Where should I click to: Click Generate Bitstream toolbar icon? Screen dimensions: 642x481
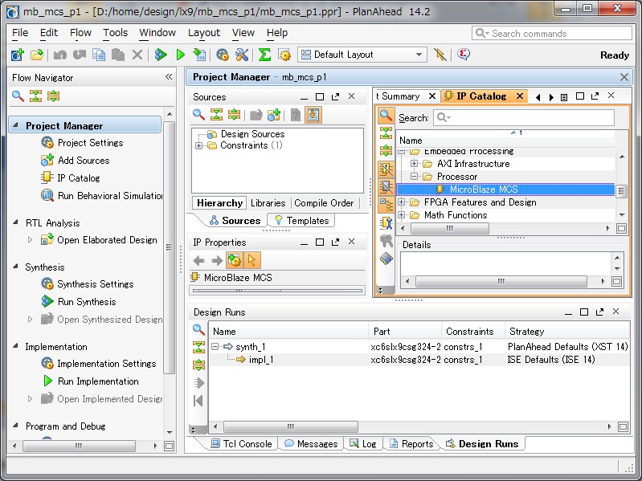[200, 55]
